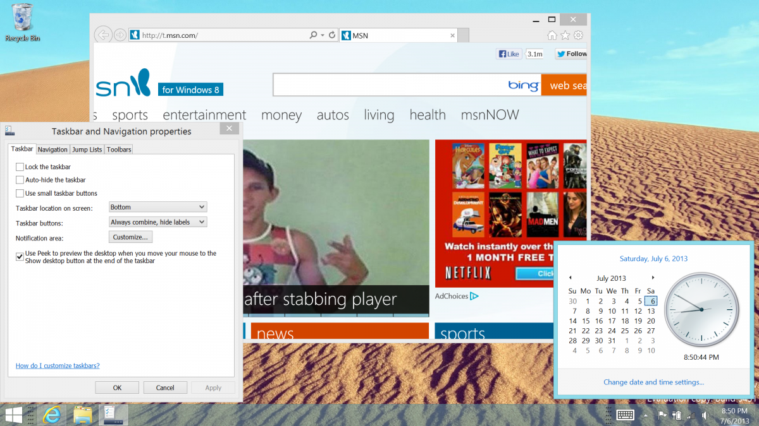The width and height of the screenshot is (759, 426).
Task: Open File Explorer from the taskbar
Action: point(83,415)
